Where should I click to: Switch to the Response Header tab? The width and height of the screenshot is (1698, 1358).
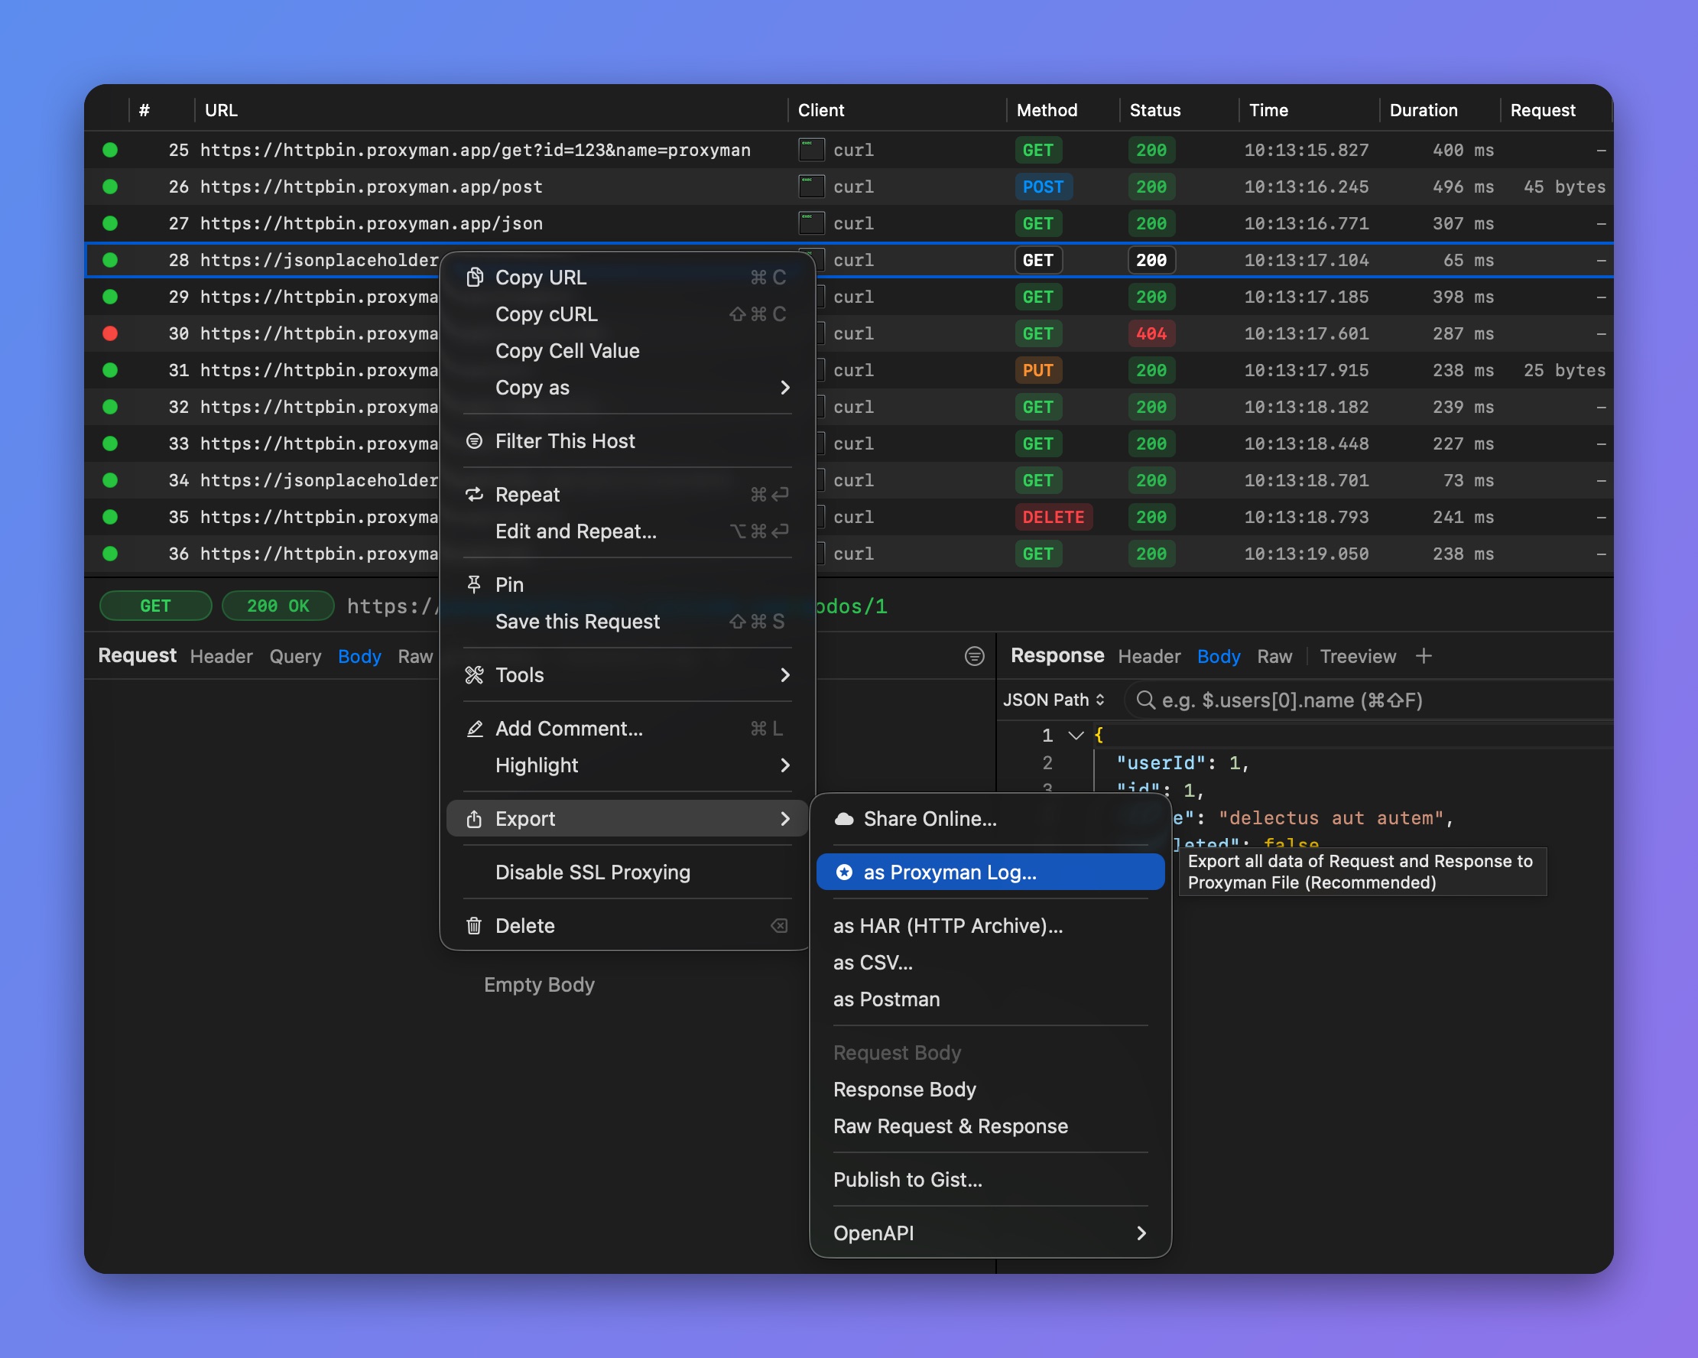1148,656
